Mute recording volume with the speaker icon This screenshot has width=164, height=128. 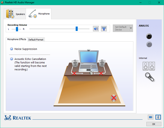(x=96, y=28)
